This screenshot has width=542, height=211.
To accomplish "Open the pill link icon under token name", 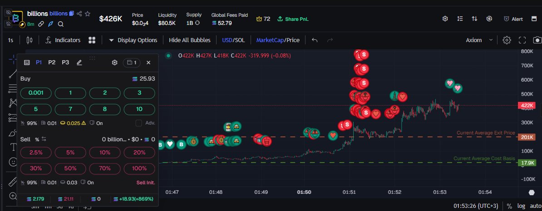I will coord(41,24).
